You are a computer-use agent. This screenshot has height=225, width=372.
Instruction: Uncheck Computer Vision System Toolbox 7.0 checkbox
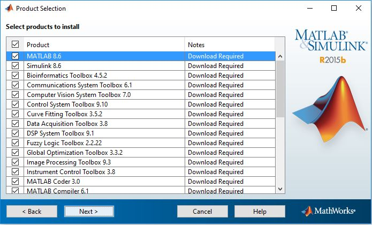click(15, 94)
